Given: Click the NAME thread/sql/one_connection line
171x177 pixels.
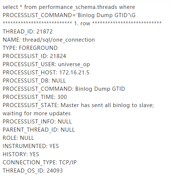Looking at the screenshot, I should 49,40.
